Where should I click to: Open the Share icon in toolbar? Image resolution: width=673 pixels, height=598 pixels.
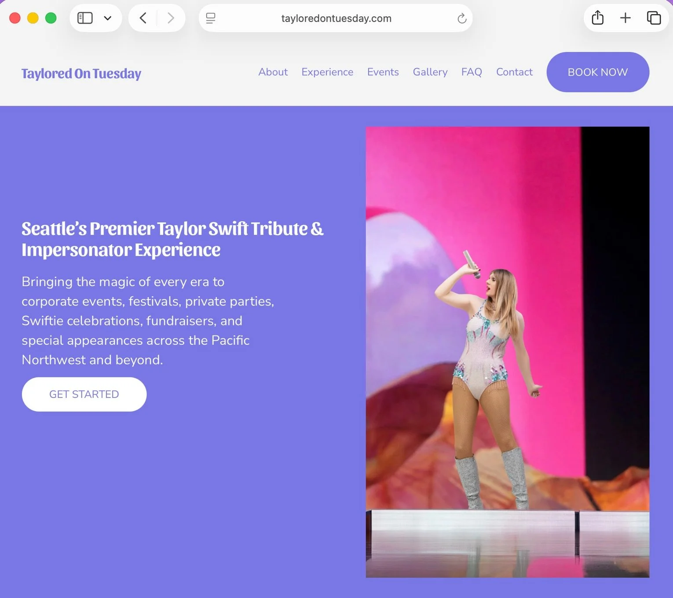click(597, 18)
